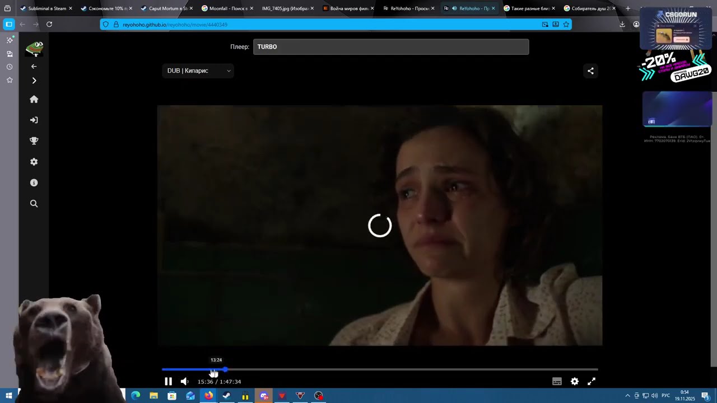Viewport: 717px width, 403px height.
Task: Open the DUB | Кипарис voice-over dropdown
Action: [198, 71]
